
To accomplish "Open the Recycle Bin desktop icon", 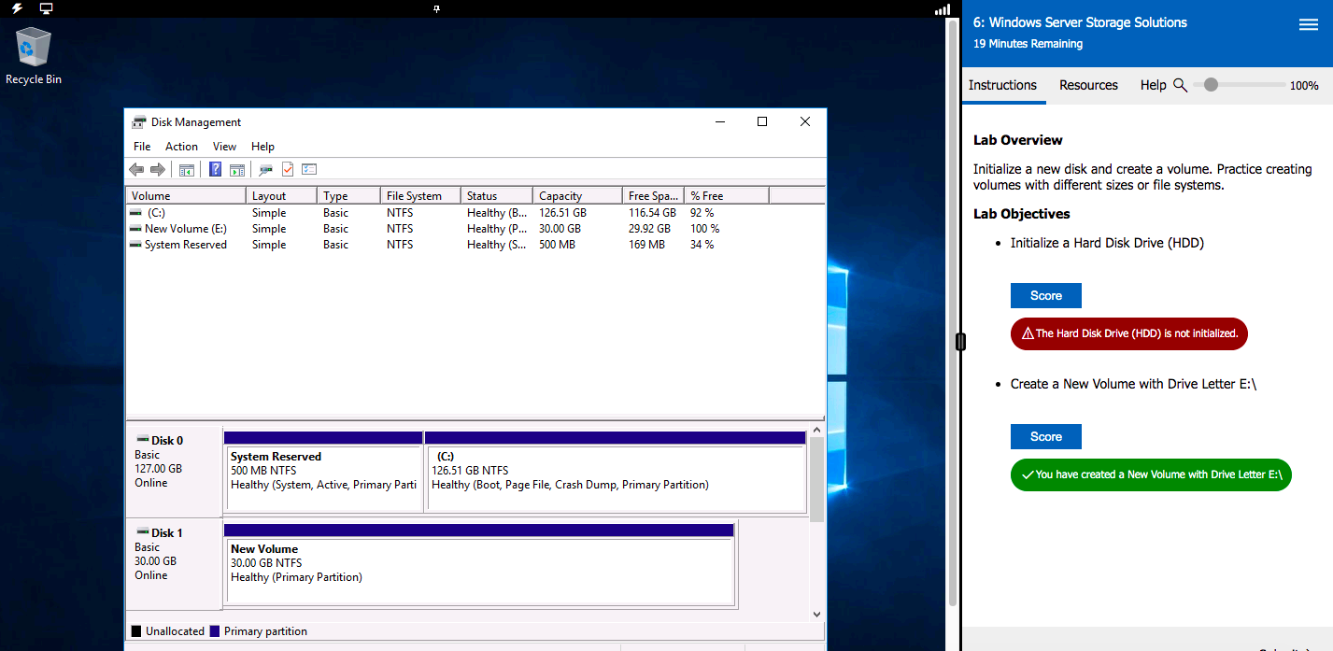I will (x=34, y=49).
